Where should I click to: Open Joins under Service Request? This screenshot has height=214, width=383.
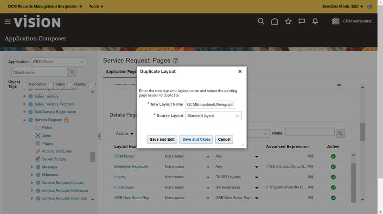[x=46, y=136]
